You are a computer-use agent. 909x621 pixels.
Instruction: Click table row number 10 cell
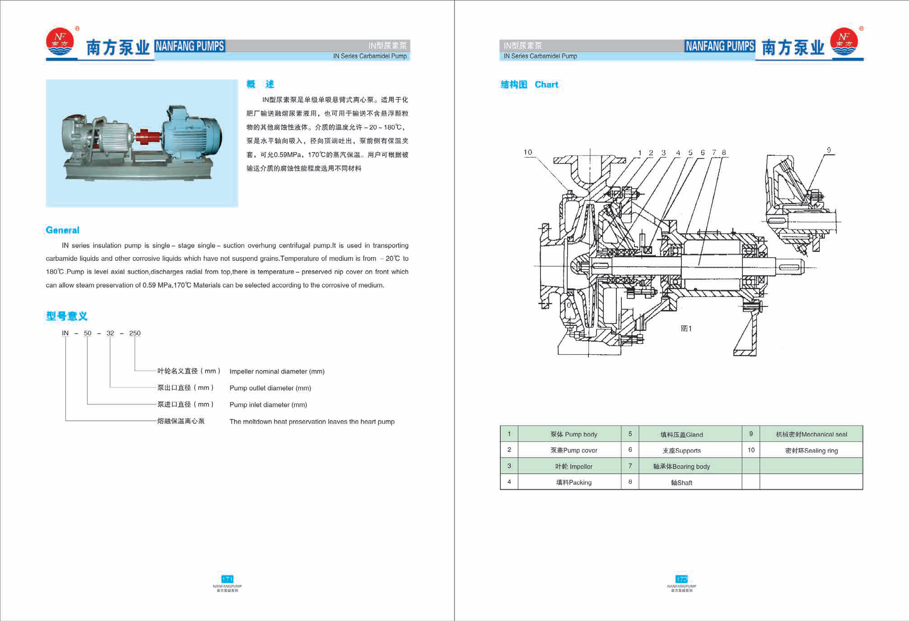751,450
